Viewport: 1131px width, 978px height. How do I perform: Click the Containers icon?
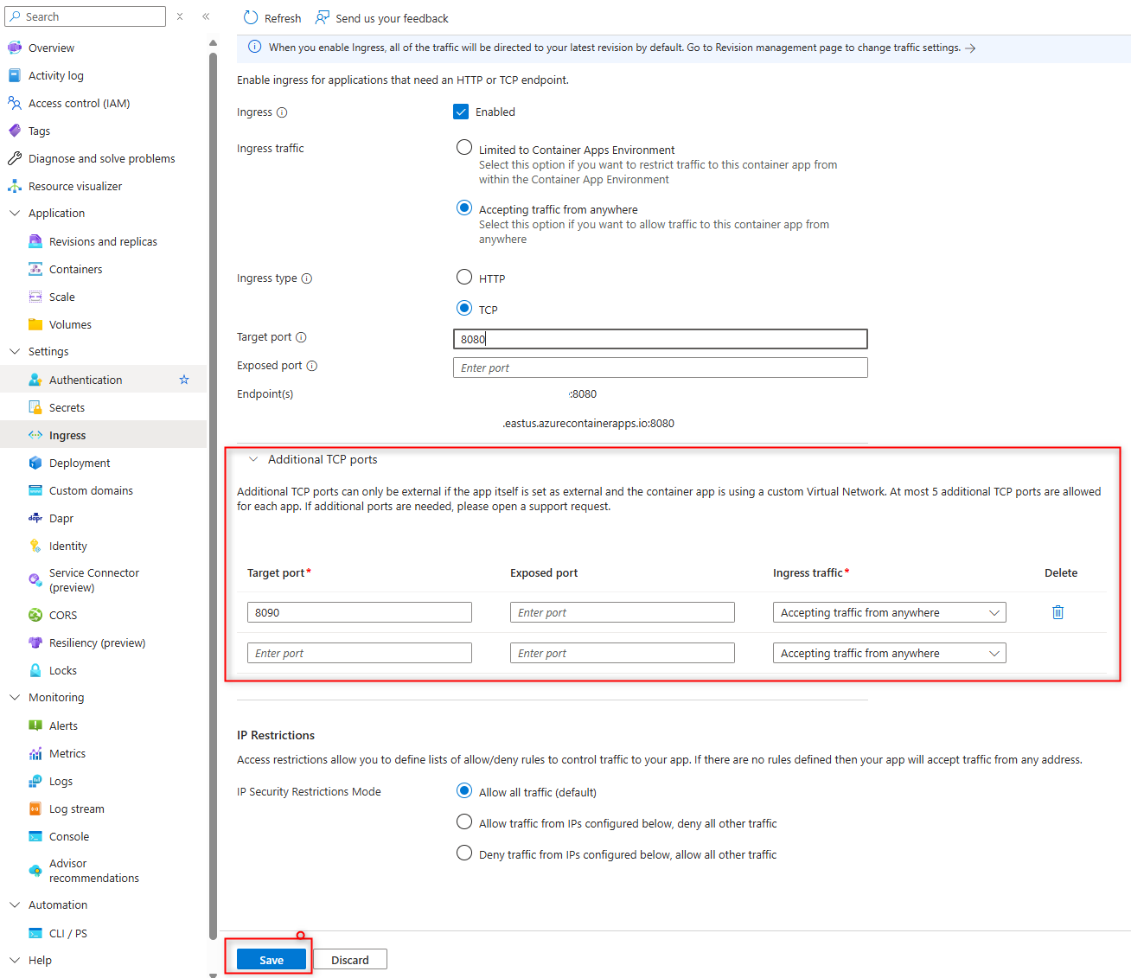pos(35,269)
